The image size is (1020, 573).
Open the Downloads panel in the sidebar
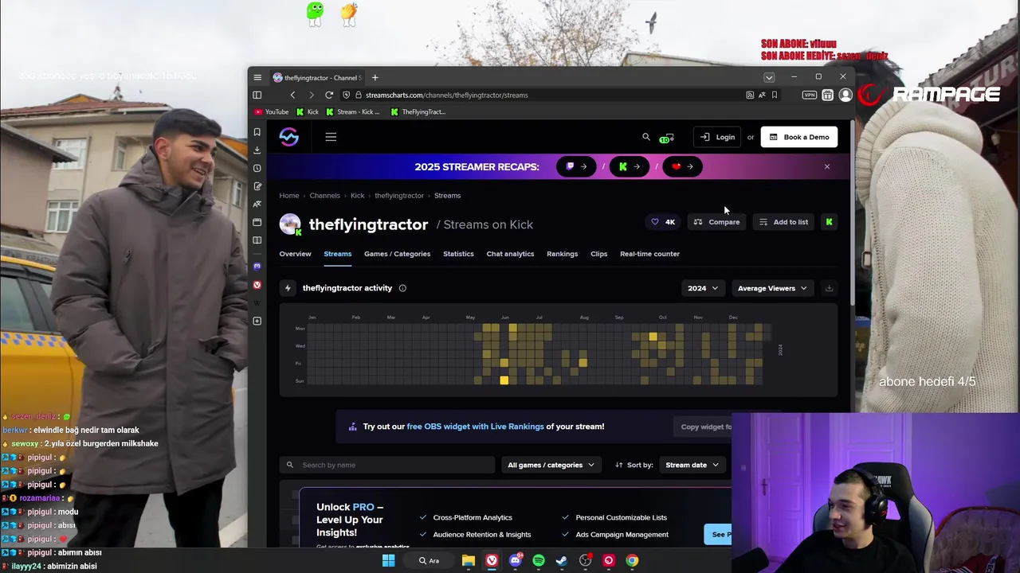[257, 150]
